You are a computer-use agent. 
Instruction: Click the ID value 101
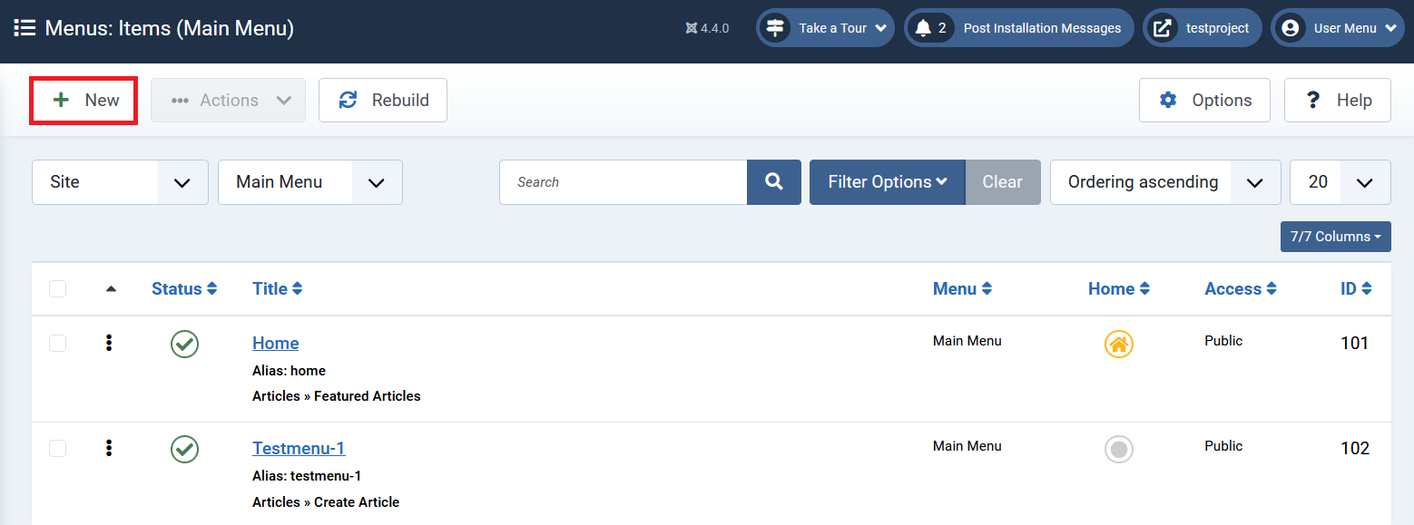point(1355,344)
